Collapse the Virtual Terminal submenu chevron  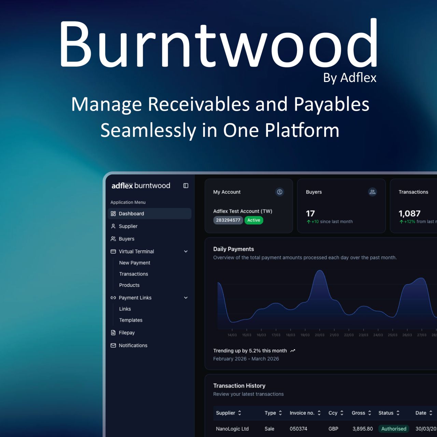click(186, 251)
